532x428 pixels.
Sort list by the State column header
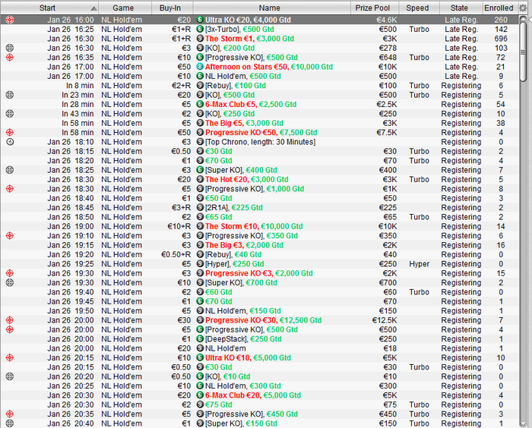[461, 8]
